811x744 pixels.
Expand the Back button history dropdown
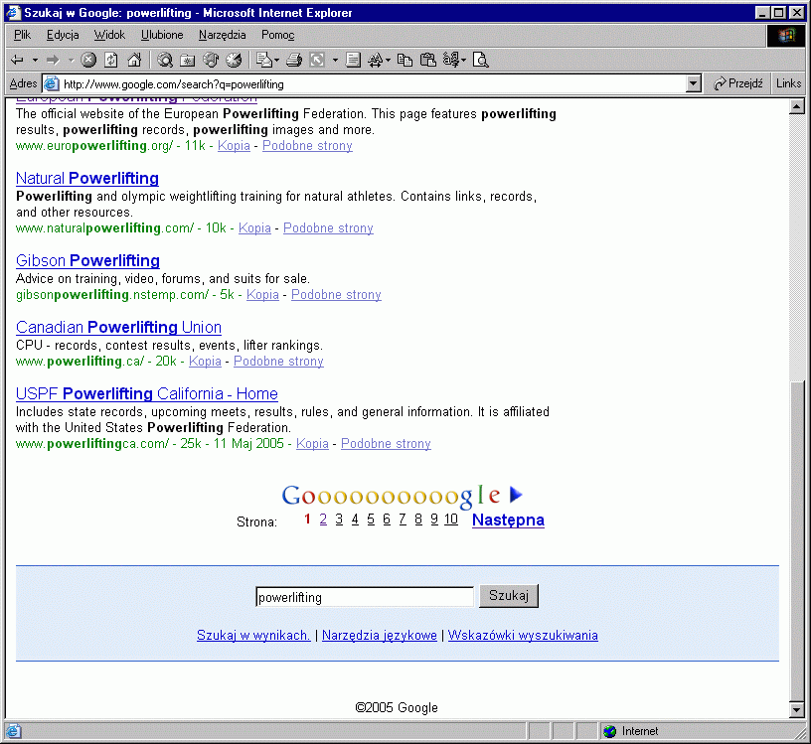pyautogui.click(x=35, y=60)
